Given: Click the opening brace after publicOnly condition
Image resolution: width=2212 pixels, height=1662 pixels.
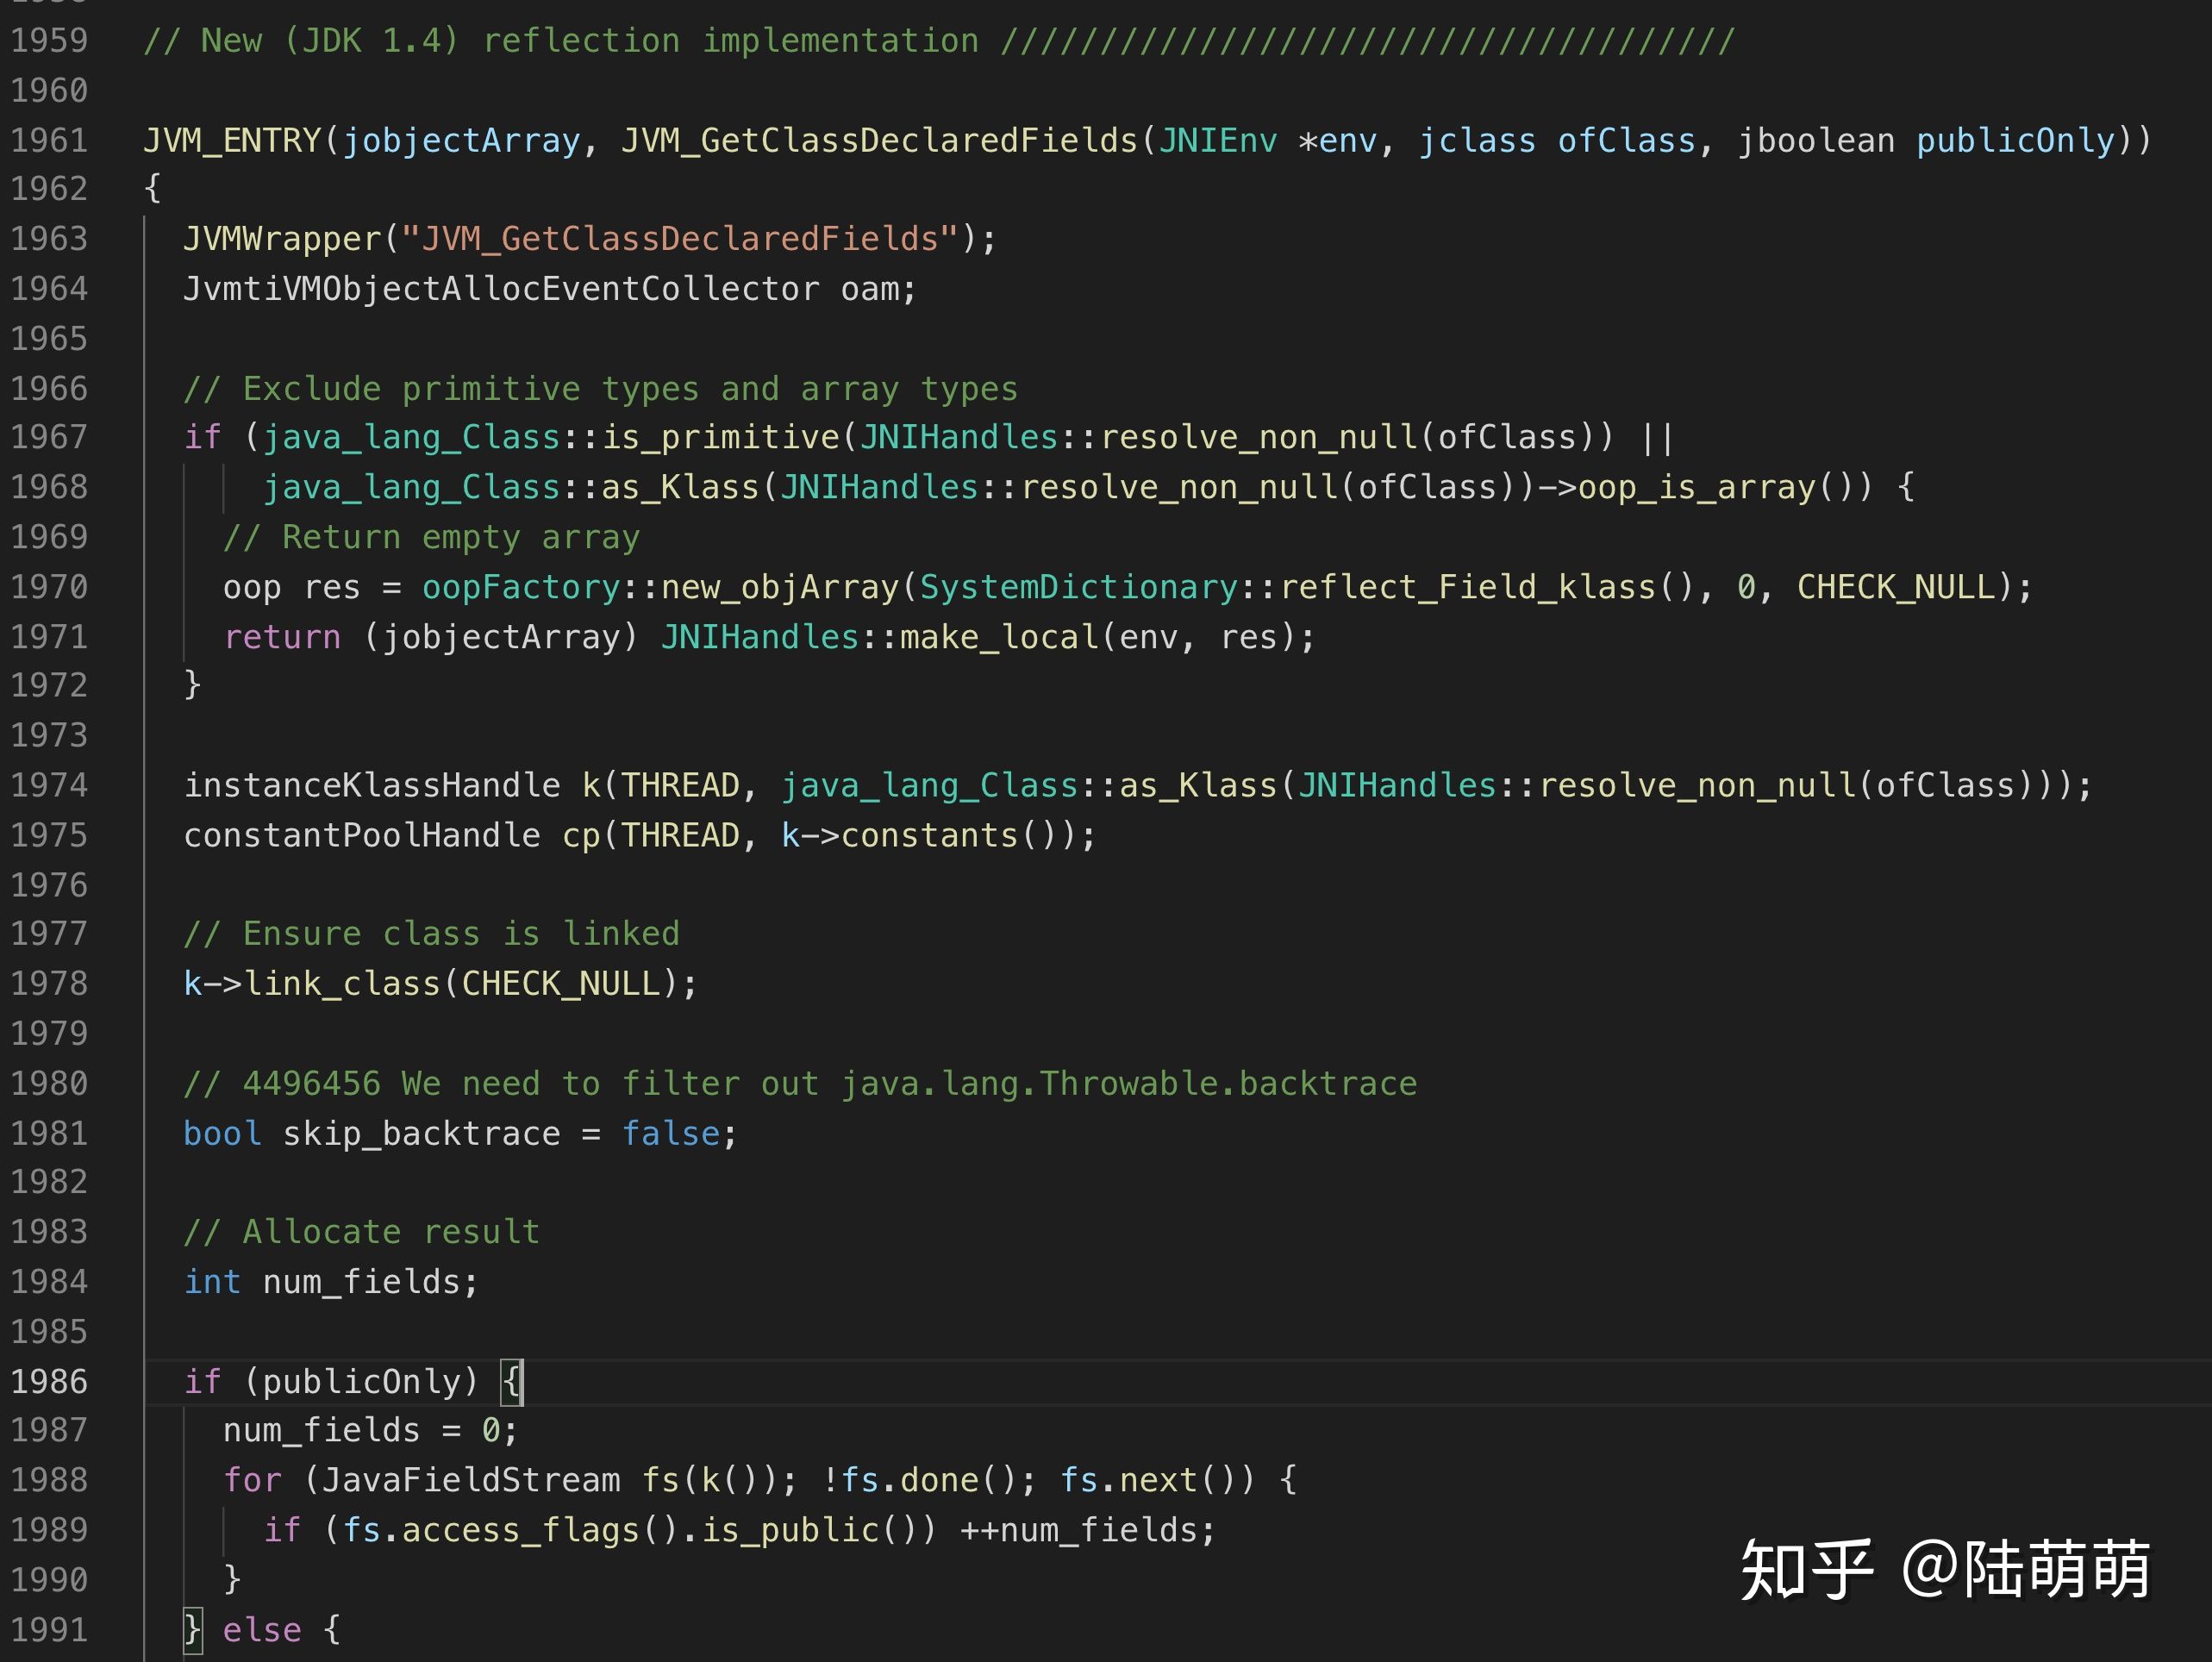Looking at the screenshot, I should [x=511, y=1381].
